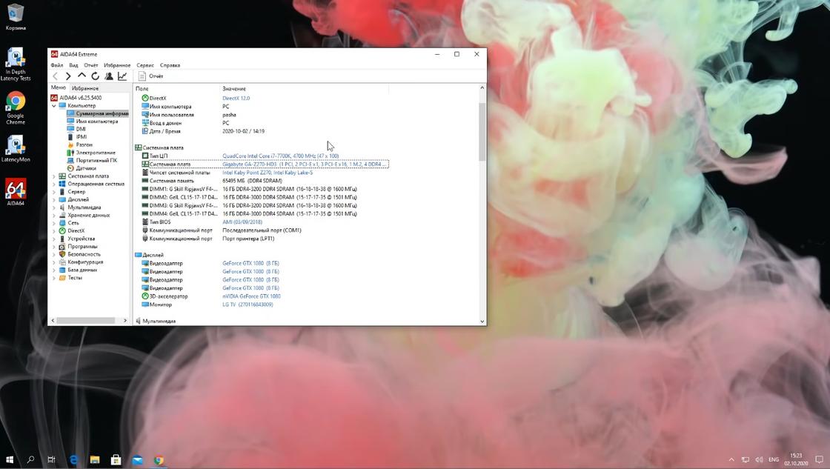Expand the Тесты tree node
Screen dimensions: 830x469
54,278
